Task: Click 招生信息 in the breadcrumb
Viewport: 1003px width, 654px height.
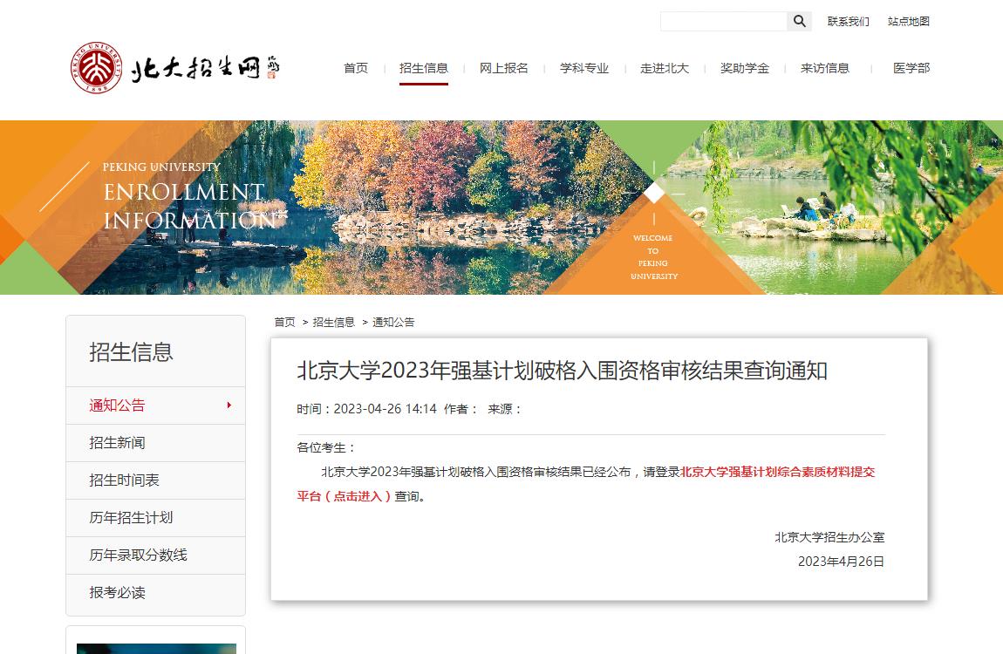Action: coord(333,323)
